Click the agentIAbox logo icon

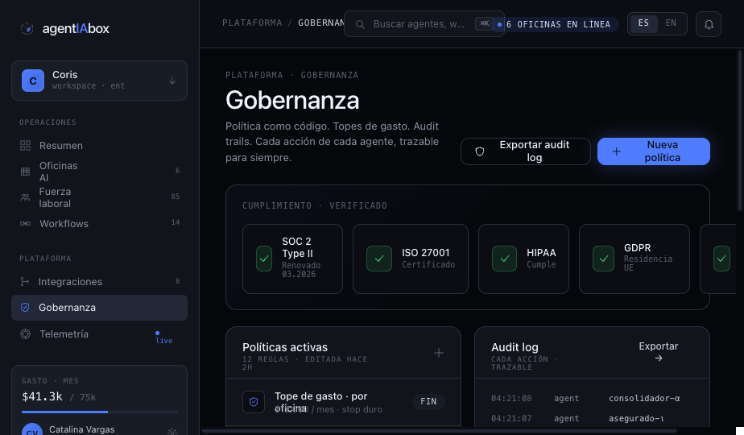[x=27, y=28]
